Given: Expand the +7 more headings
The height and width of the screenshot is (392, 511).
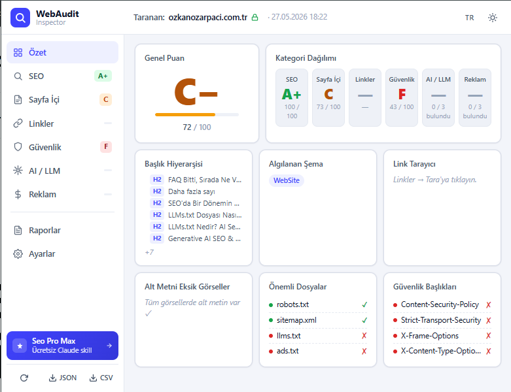Looking at the screenshot, I should [149, 252].
